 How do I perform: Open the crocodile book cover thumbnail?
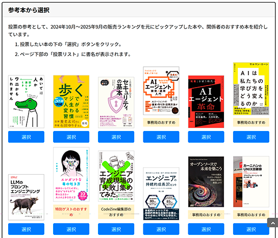coord(26,101)
